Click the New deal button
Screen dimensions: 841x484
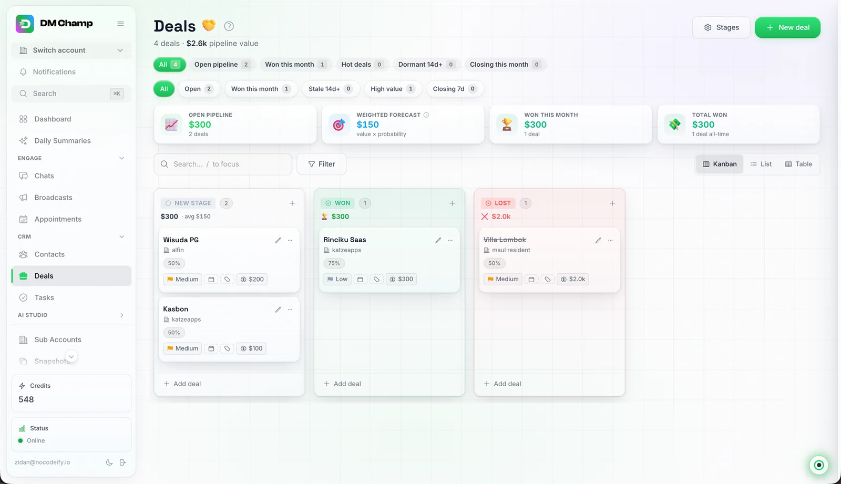[787, 28]
